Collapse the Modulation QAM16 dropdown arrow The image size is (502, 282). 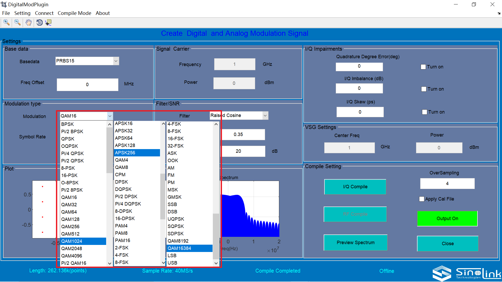110,116
